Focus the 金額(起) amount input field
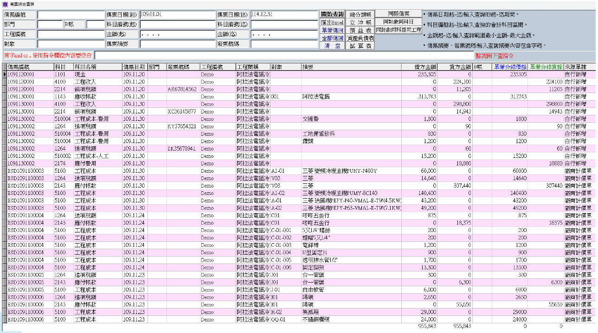This screenshot has width=598, height=333. pos(177,34)
